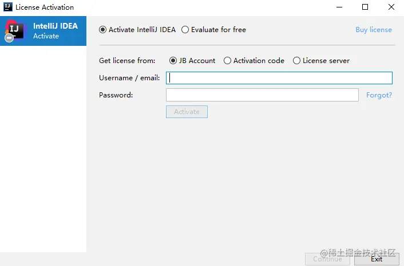The image size is (404, 266).
Task: Click the Continue button
Action: (x=327, y=259)
